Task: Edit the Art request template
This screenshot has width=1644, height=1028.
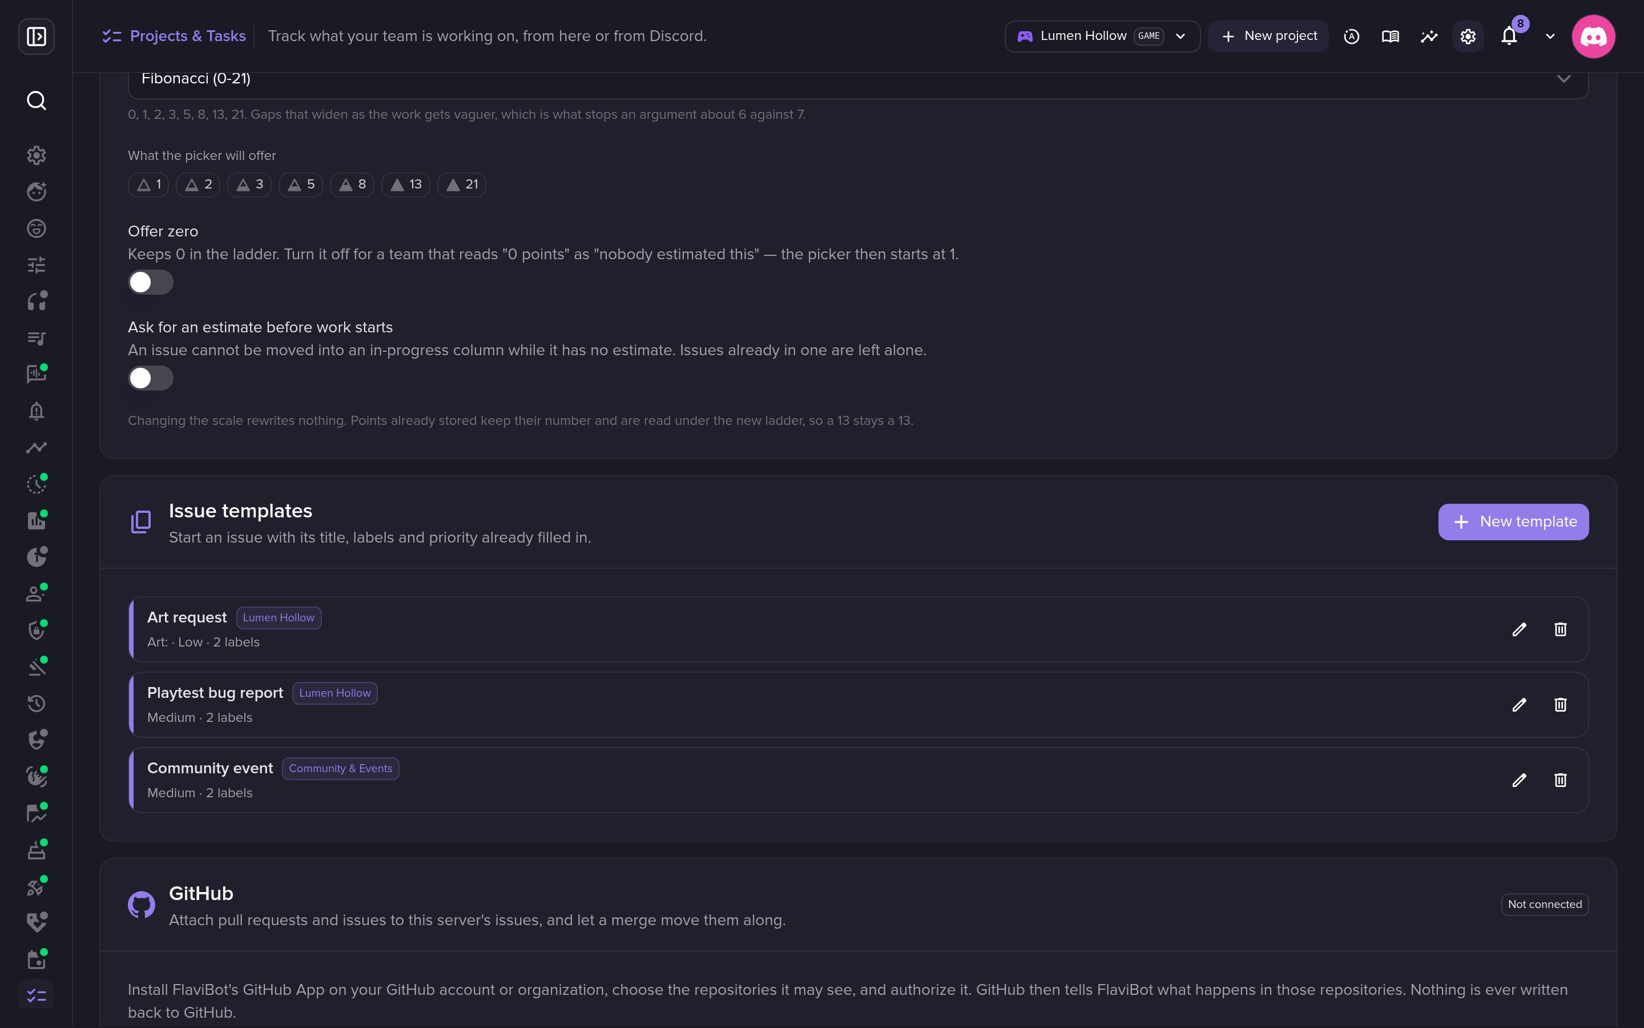Action: click(x=1519, y=629)
